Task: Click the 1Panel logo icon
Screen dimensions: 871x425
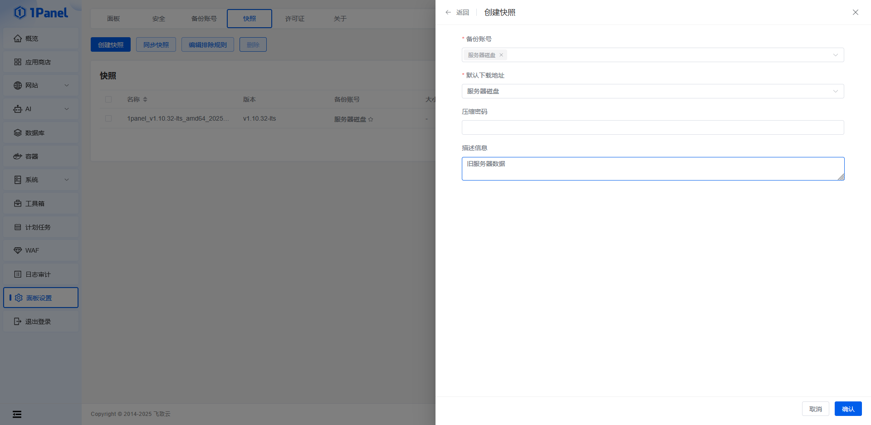Action: (x=20, y=13)
